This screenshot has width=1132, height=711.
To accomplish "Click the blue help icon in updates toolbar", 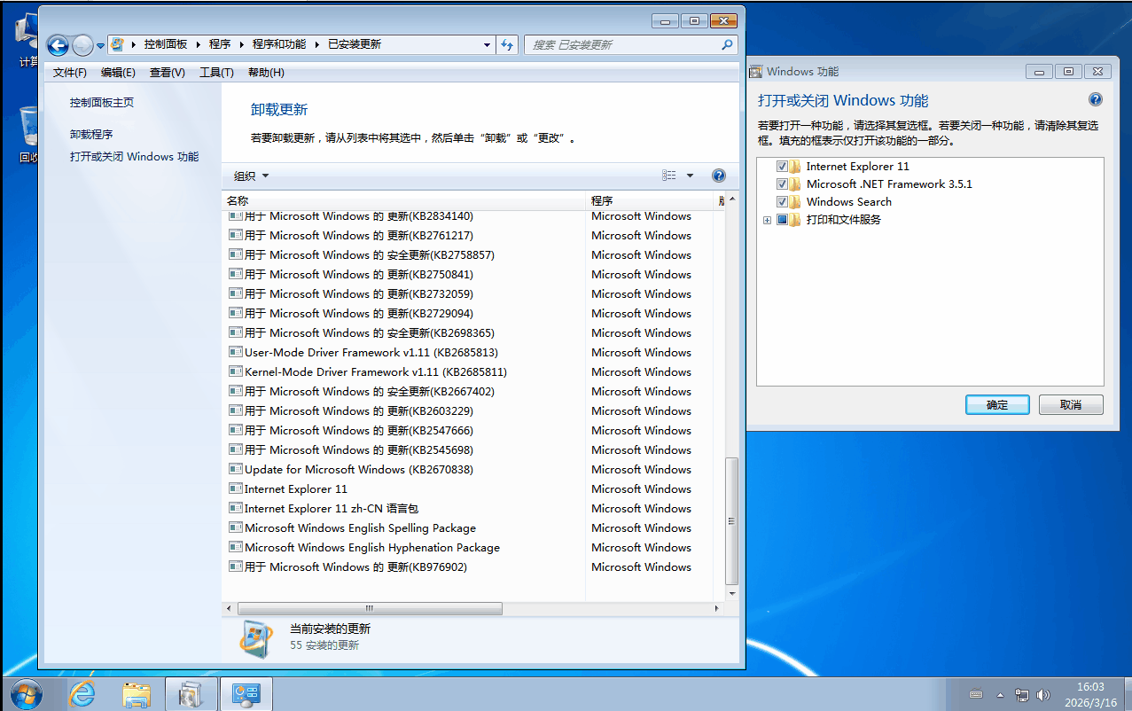I will (x=719, y=176).
